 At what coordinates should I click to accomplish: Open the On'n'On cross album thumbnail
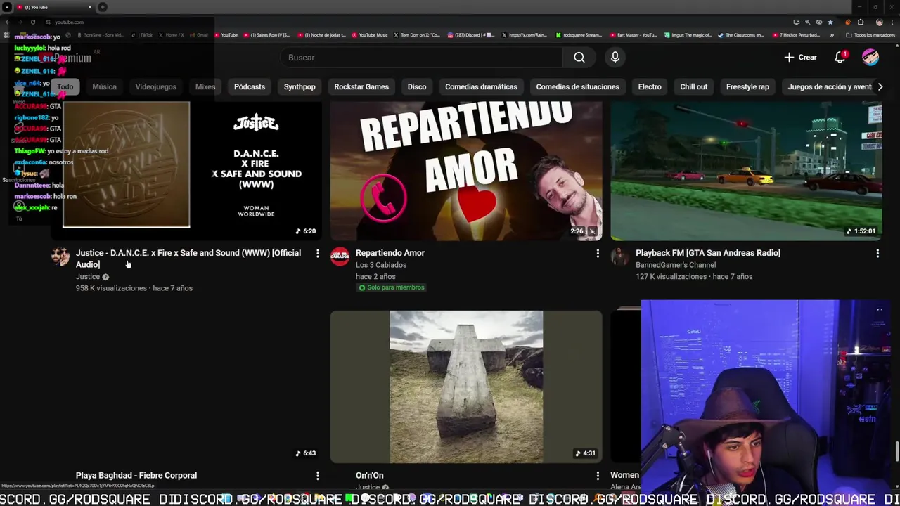pos(466,387)
